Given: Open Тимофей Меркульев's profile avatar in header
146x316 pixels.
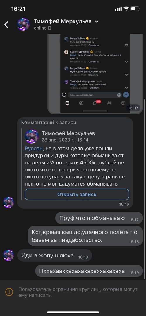Looking at the screenshot, I should [x=23, y=24].
